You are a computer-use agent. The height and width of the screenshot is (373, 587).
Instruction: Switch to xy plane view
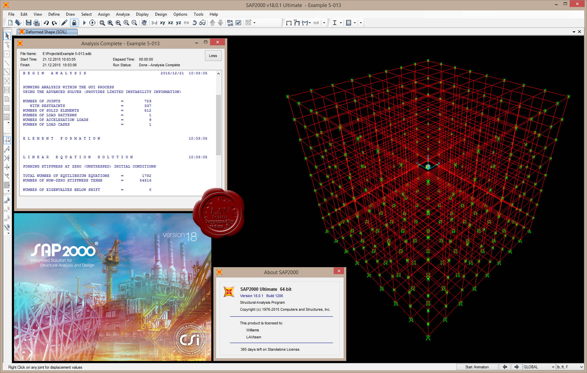coord(163,23)
